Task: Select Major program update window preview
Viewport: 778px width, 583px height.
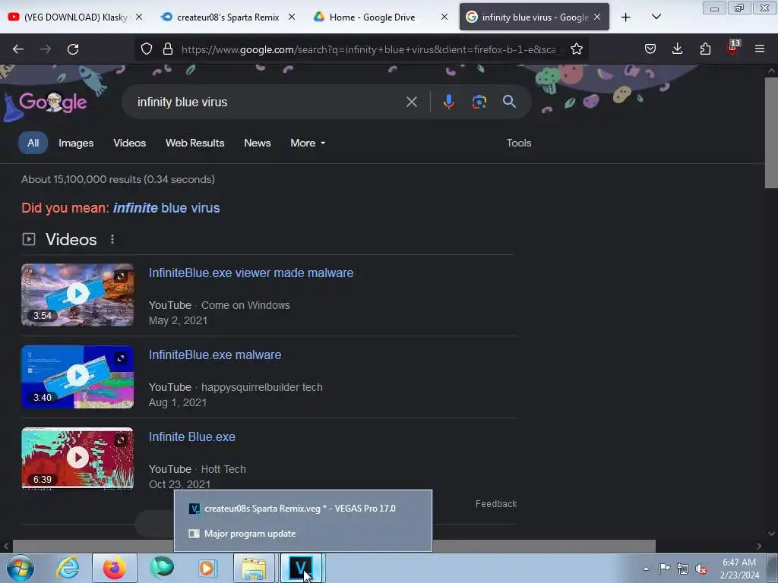Action: pos(302,534)
